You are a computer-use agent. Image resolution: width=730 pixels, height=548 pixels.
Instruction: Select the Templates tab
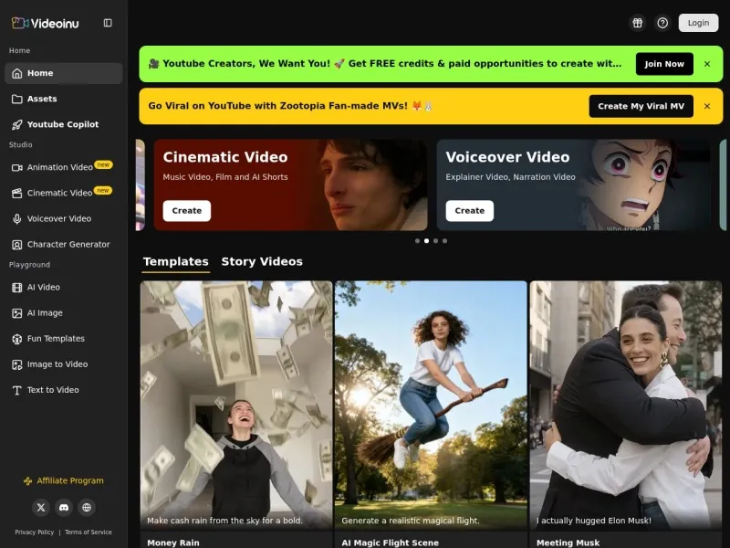175,261
